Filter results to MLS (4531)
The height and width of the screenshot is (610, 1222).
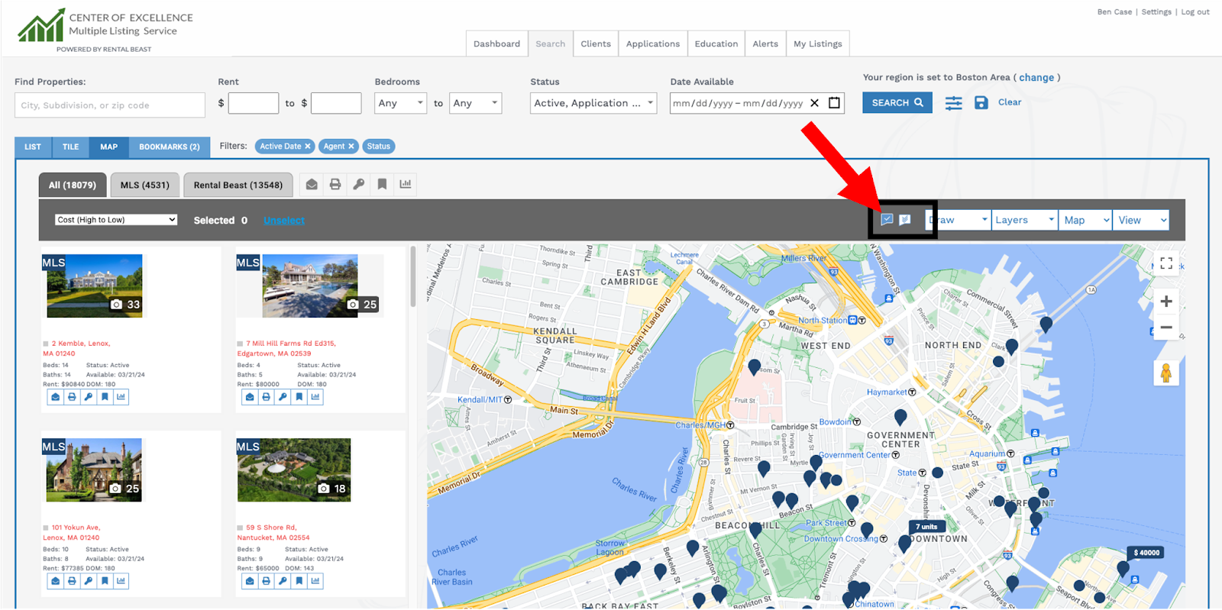point(145,185)
